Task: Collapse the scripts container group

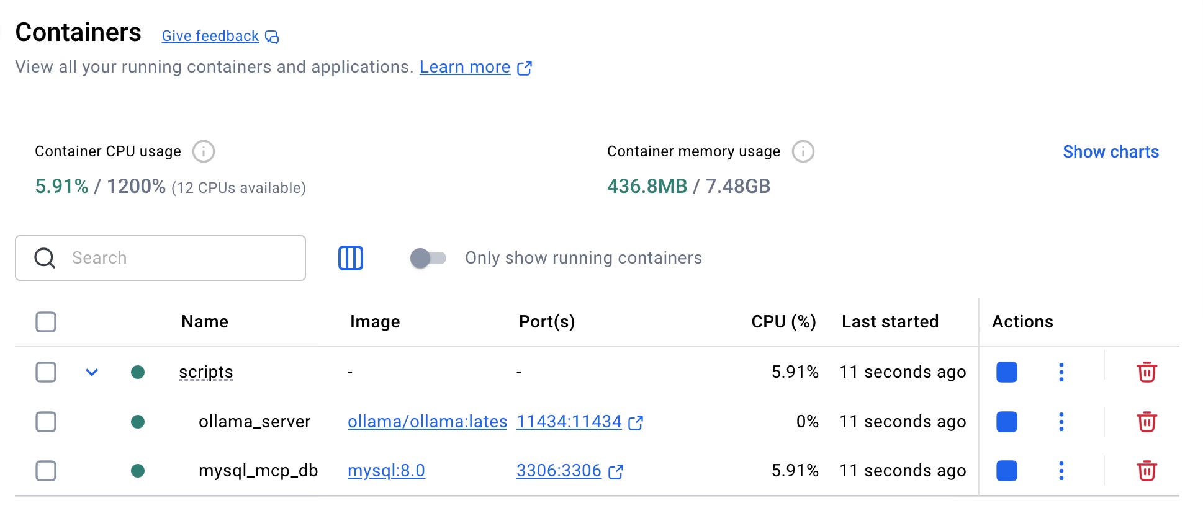Action: click(x=92, y=372)
